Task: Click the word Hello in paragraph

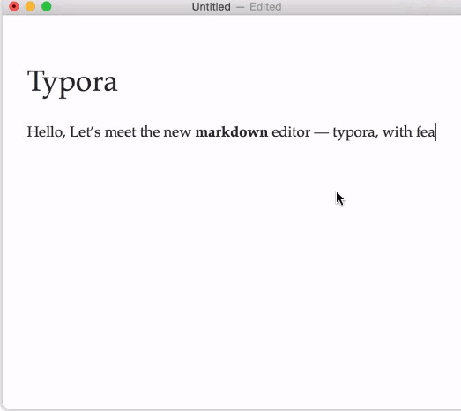Action: 46,131
